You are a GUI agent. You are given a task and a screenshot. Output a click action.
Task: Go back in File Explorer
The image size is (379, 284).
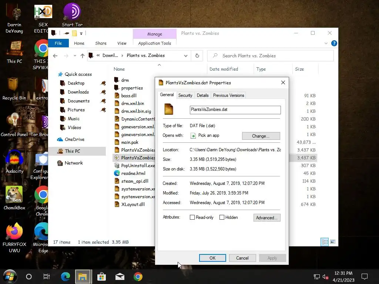tap(56, 56)
